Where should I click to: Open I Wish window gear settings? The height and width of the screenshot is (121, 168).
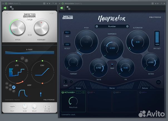6,4
